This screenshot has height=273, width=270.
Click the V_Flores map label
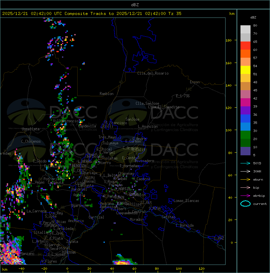point(49,261)
